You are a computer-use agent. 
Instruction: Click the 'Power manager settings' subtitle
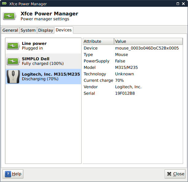pos(45,19)
